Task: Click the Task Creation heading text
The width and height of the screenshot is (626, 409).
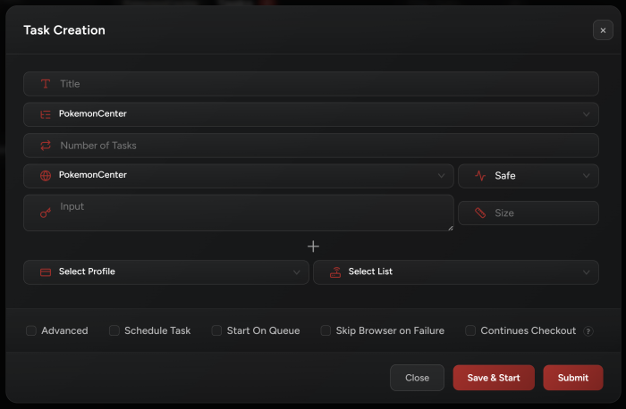Action: click(64, 30)
